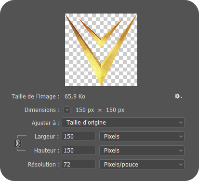The width and height of the screenshot is (199, 181).
Task: Click the Taille de l'image label
Action: [36, 97]
